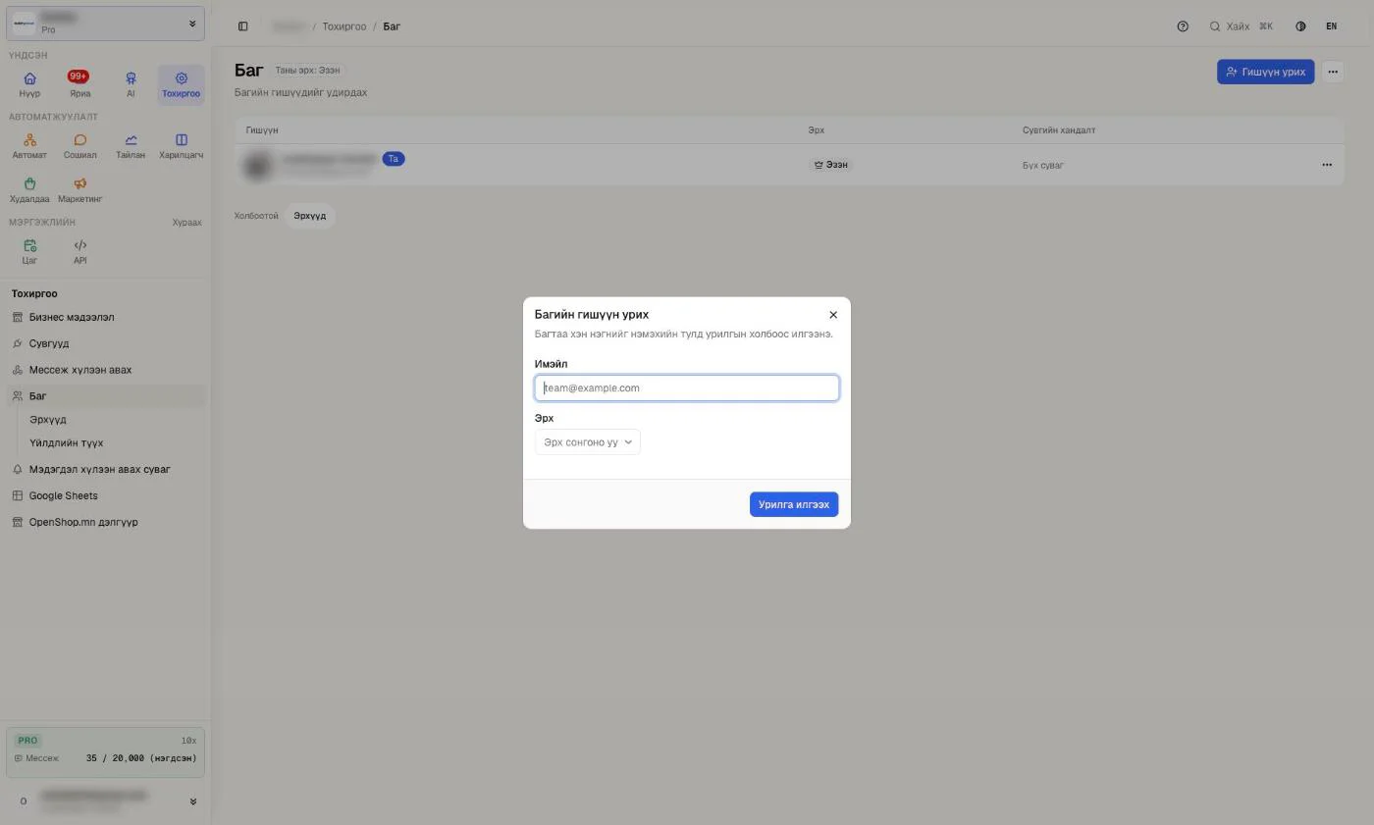Open the AI section icon
The width and height of the screenshot is (1374, 825).
(x=131, y=84)
